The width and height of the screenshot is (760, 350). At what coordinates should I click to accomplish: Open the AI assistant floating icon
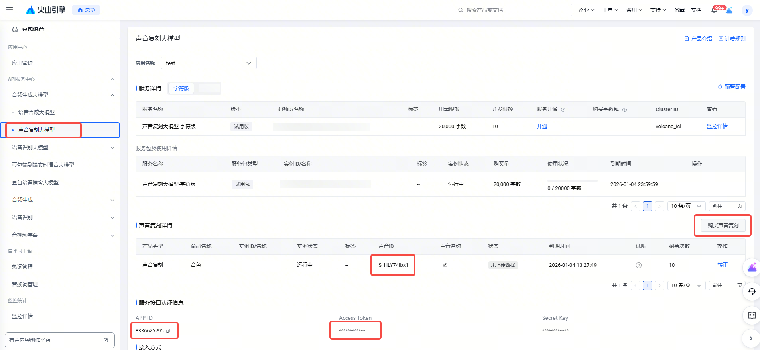pos(752,267)
